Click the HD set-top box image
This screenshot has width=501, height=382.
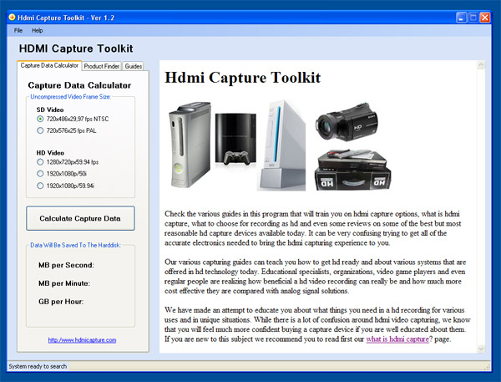pos(352,171)
